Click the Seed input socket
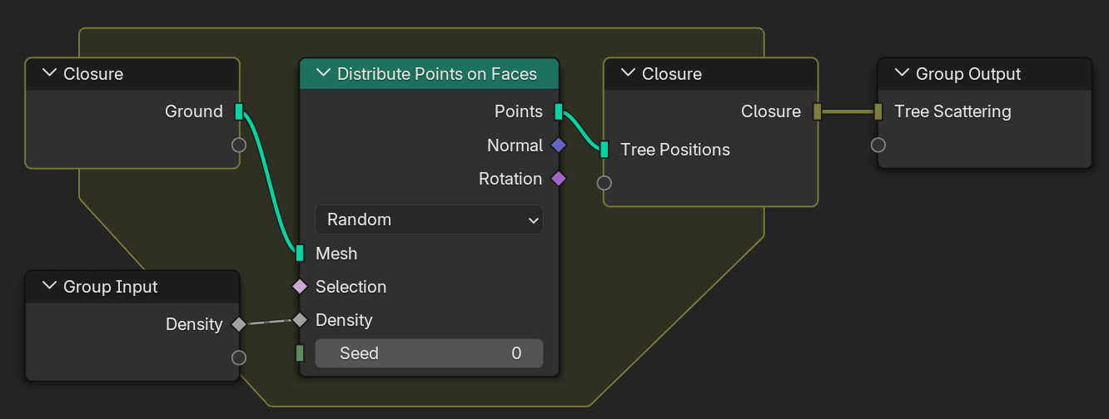The width and height of the screenshot is (1109, 419). click(x=301, y=353)
